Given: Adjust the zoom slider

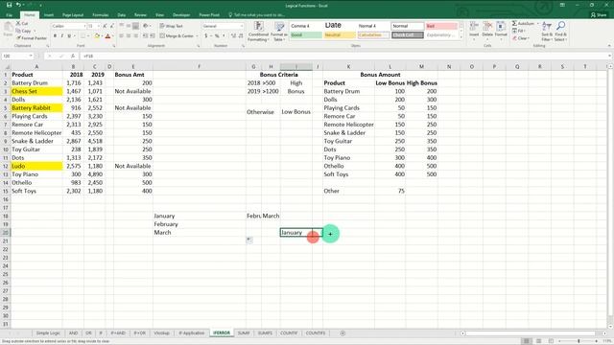Looking at the screenshot, I should pyautogui.click(x=579, y=341).
